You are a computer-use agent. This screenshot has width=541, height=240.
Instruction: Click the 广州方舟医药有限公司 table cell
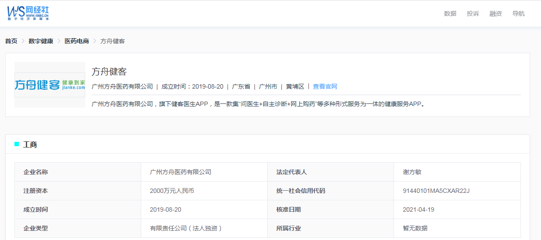click(x=180, y=172)
